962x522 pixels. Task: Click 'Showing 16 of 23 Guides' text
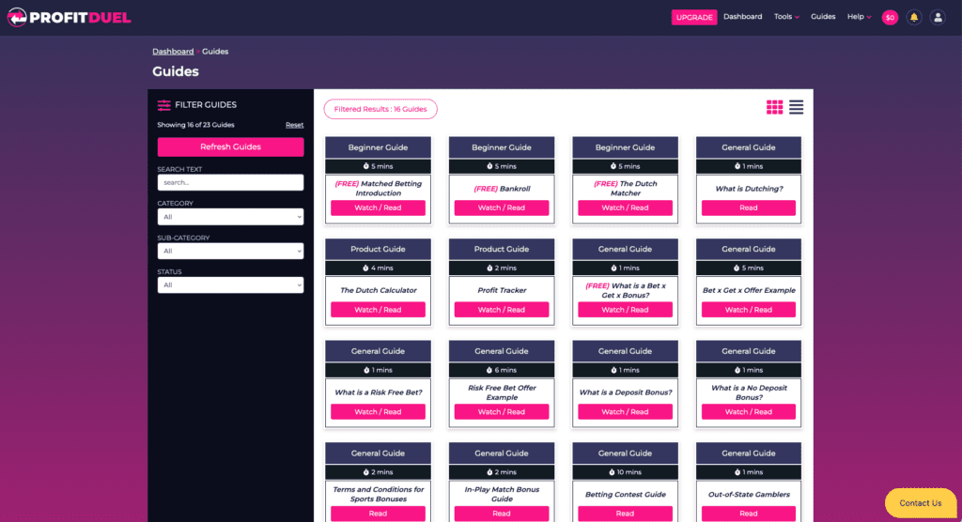(195, 125)
